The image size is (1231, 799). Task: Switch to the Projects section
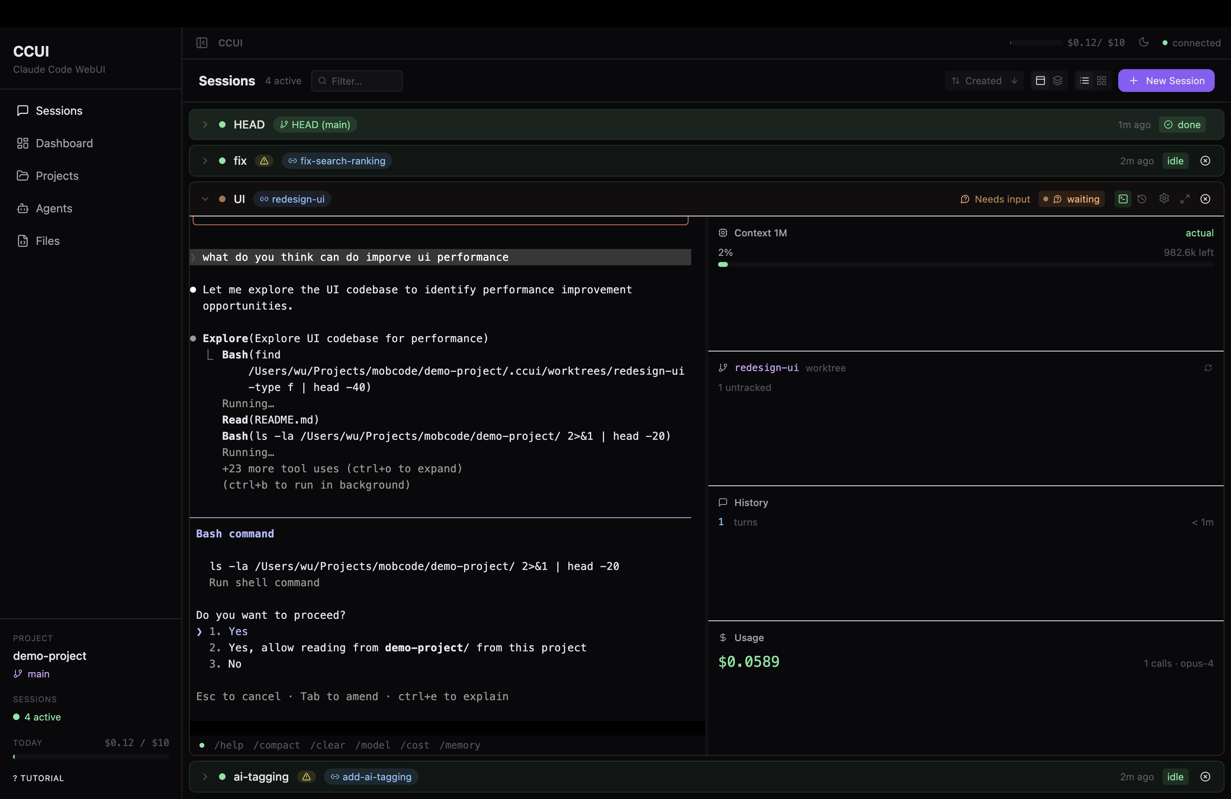[x=57, y=176]
